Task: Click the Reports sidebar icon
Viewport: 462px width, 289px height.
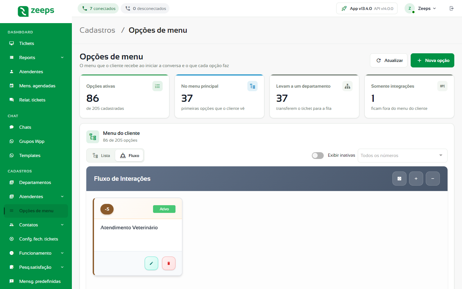Action: 12,57
